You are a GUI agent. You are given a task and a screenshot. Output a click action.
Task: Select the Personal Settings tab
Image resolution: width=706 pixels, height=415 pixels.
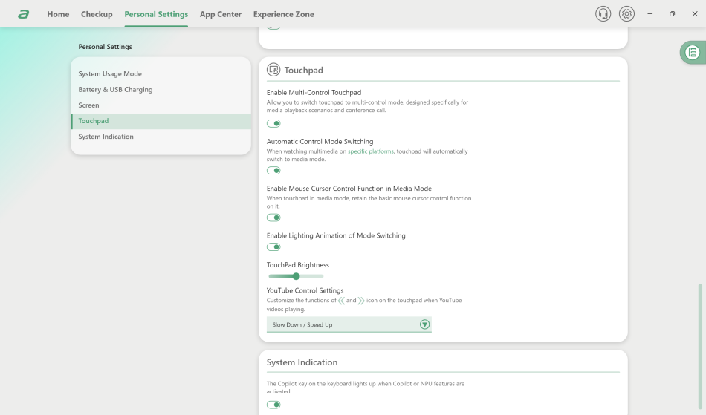click(x=156, y=14)
